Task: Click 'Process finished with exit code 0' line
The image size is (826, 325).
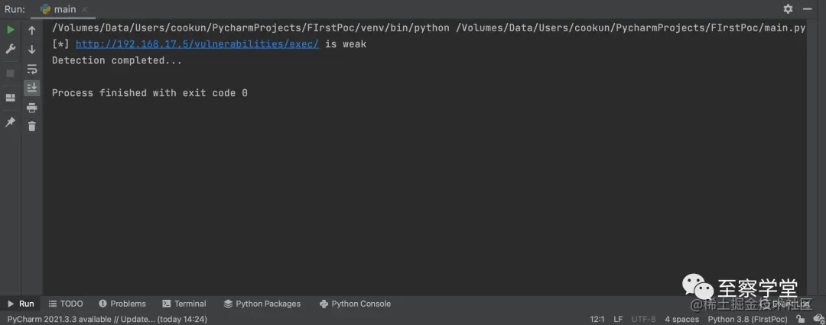Action: click(x=150, y=93)
